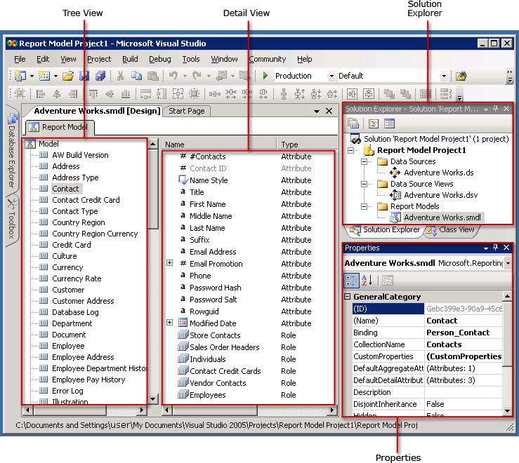Switch to the Start Page tab
This screenshot has width=519, height=463.
[187, 111]
